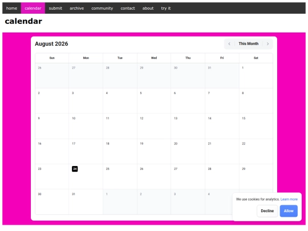Select August 2 cell
This screenshot has width=308, height=231.
(52, 101)
